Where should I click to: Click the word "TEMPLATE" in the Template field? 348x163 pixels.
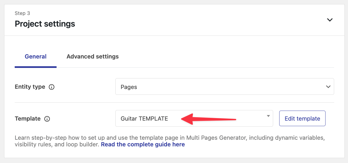(153, 119)
